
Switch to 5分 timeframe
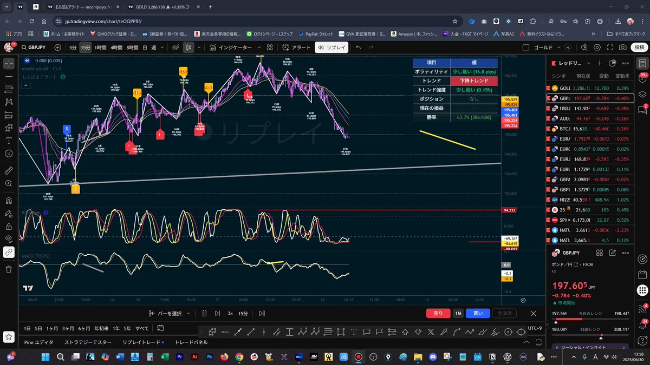[x=73, y=48]
